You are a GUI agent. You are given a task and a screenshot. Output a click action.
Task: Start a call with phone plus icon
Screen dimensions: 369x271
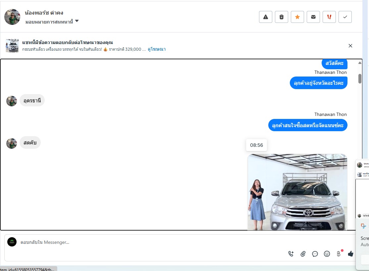point(291,254)
